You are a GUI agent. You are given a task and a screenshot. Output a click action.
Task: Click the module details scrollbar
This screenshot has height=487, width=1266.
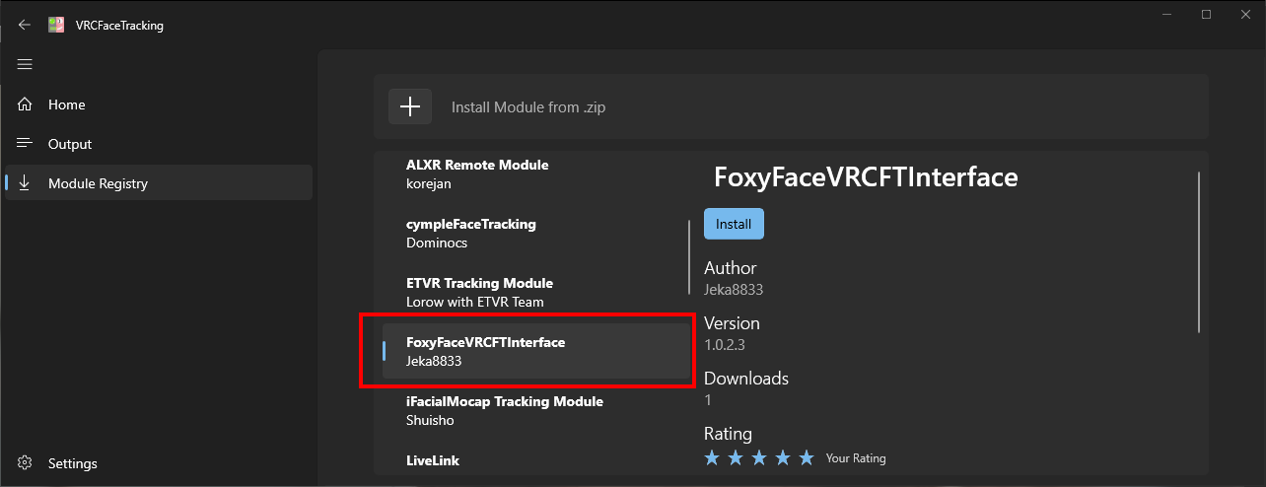pos(1199,252)
